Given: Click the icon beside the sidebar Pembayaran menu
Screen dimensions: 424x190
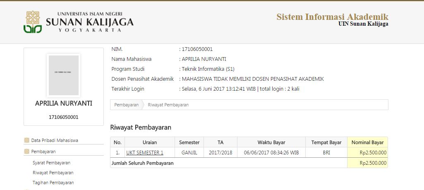Looking at the screenshot, I should [27, 152].
